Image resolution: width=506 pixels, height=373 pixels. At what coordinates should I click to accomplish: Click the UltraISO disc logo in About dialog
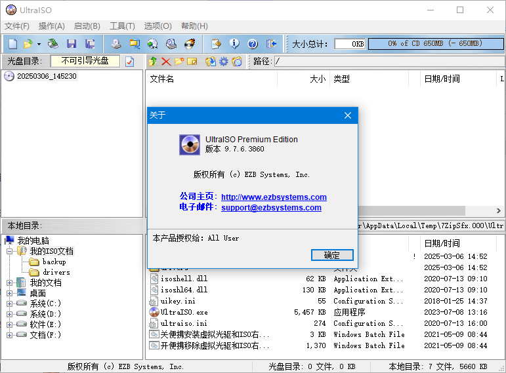190,145
